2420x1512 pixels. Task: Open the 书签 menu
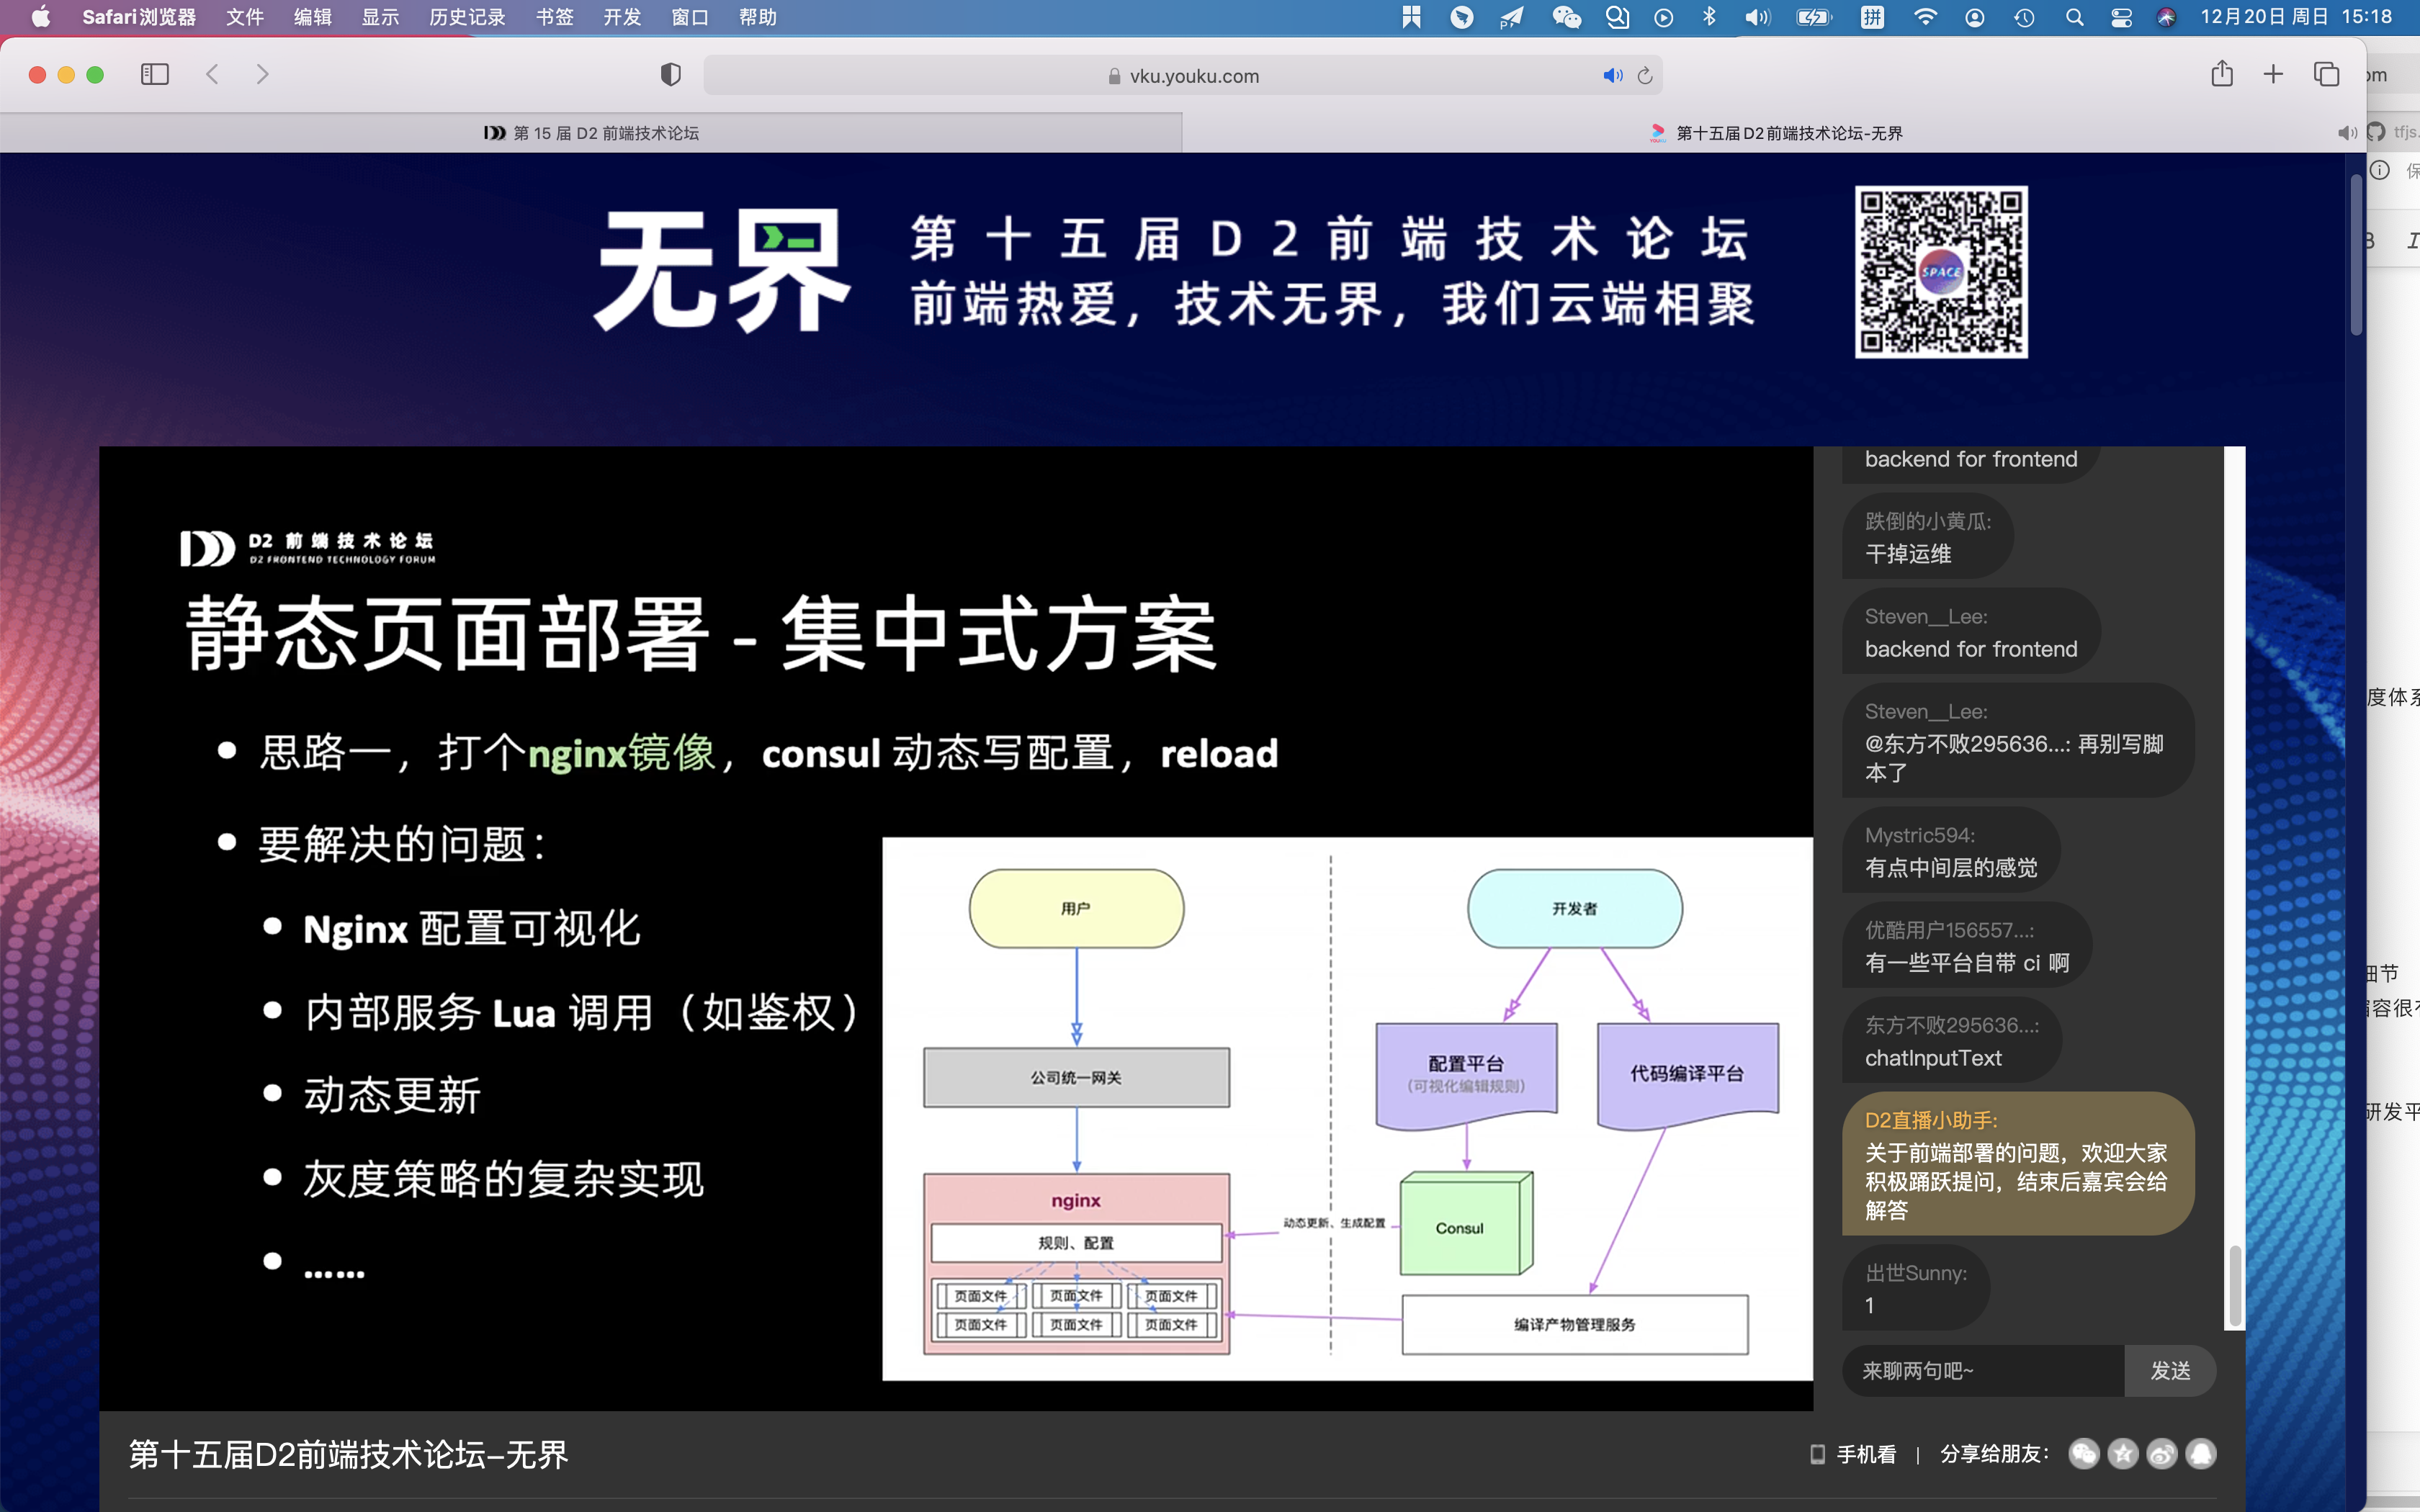click(554, 17)
